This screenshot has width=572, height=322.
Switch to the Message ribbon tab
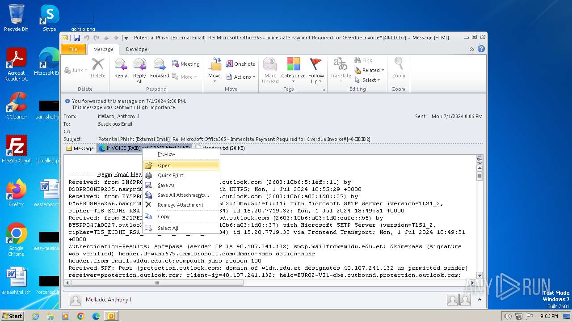click(x=103, y=49)
